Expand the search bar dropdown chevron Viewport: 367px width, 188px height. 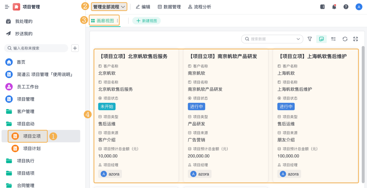pyautogui.click(x=298, y=39)
